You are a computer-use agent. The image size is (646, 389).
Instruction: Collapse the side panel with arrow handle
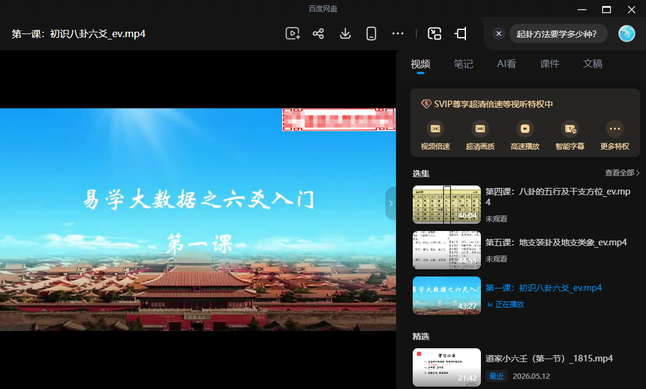coord(391,203)
